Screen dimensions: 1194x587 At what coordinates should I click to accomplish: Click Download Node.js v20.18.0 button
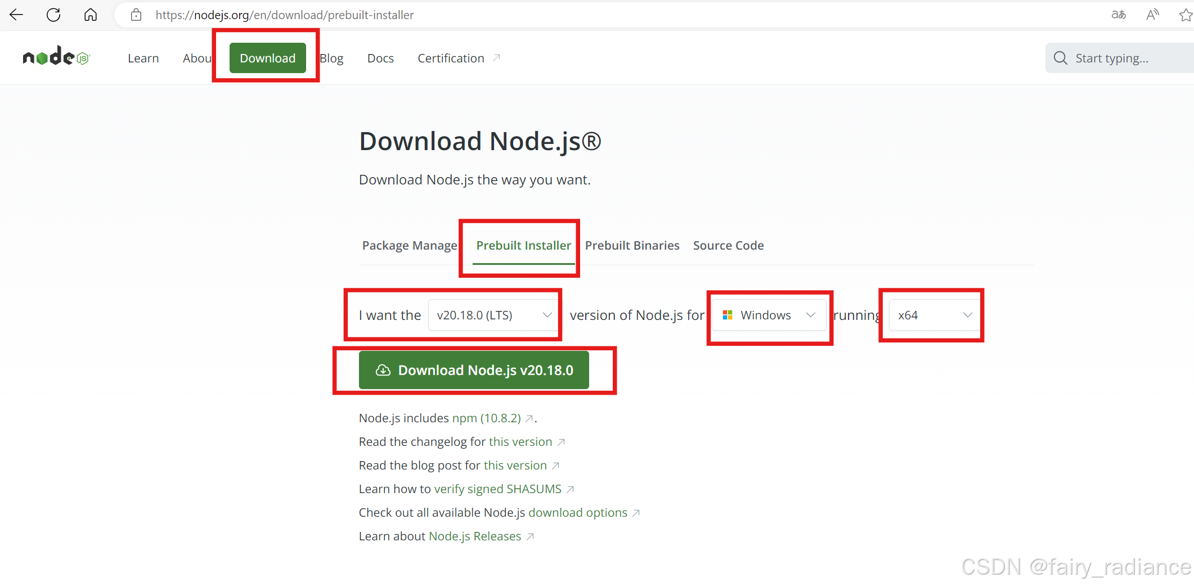tap(474, 370)
